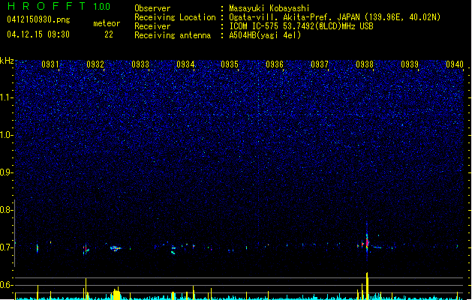The image size is (472, 300).
Task: Click the 0937 time marker
Action: click(320, 64)
